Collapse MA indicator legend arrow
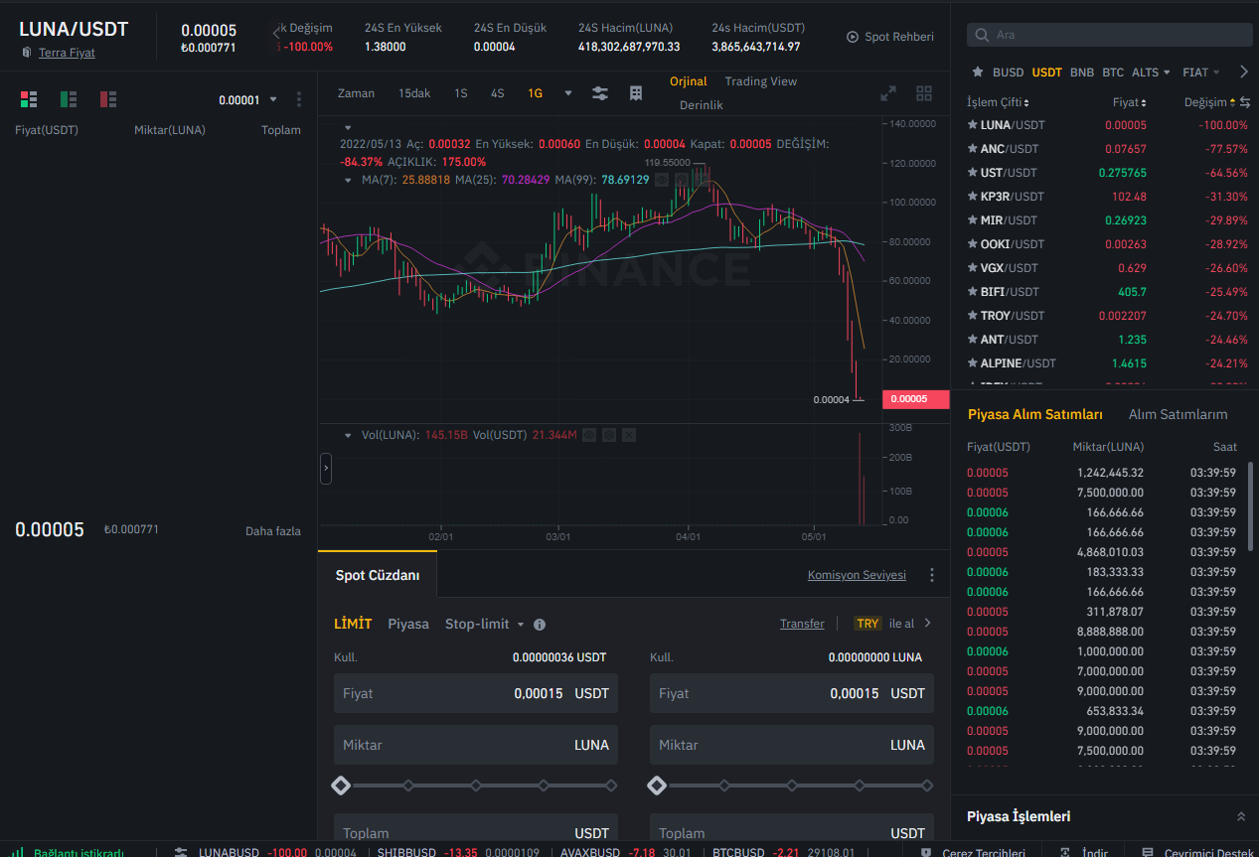This screenshot has width=1259, height=857. click(347, 180)
